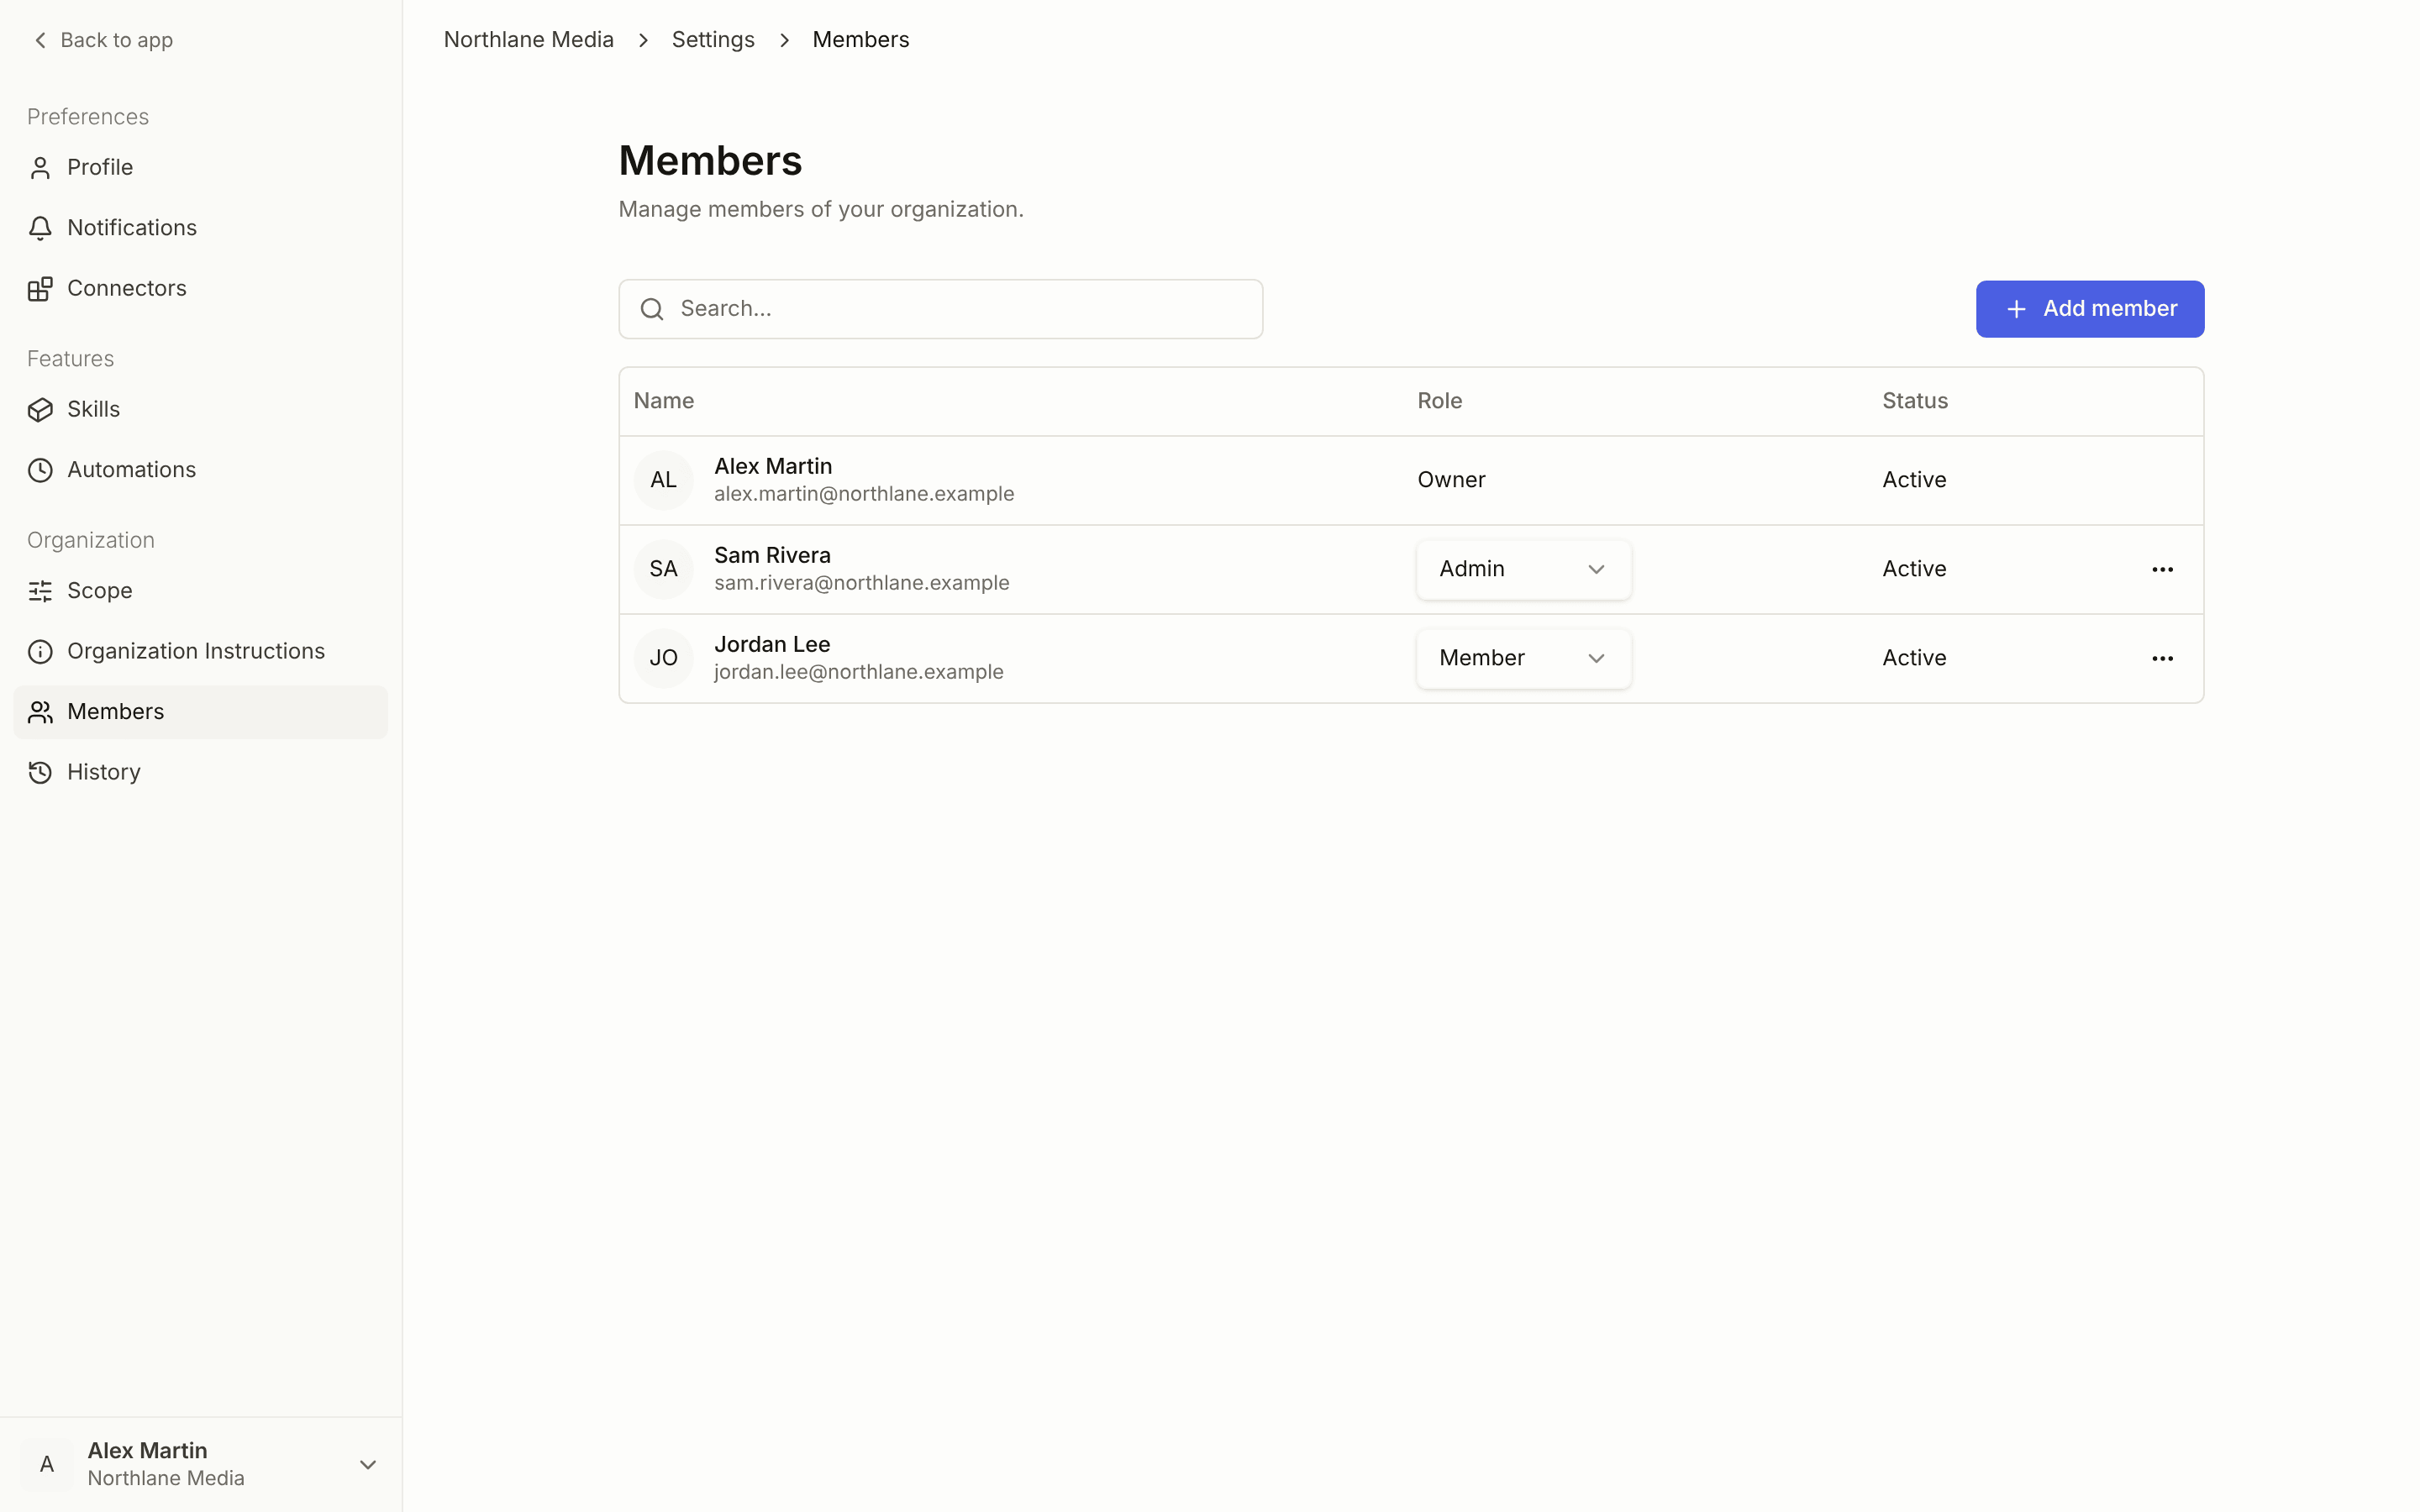Screen dimensions: 2420x1512
Task: Open the Profile settings page
Action: coord(200,168)
